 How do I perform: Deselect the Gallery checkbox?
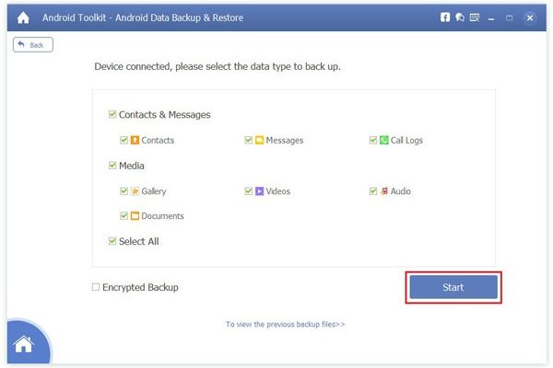(x=124, y=191)
